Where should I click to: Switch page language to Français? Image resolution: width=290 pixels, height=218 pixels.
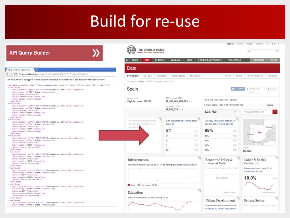[158, 81]
